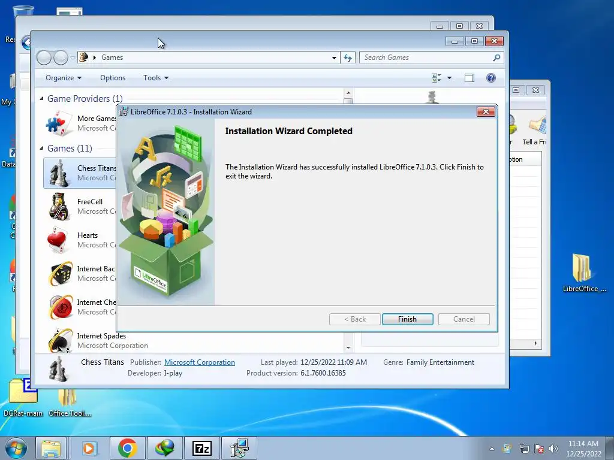Open Options in Games toolbar
This screenshot has width=614, height=460.
click(113, 78)
